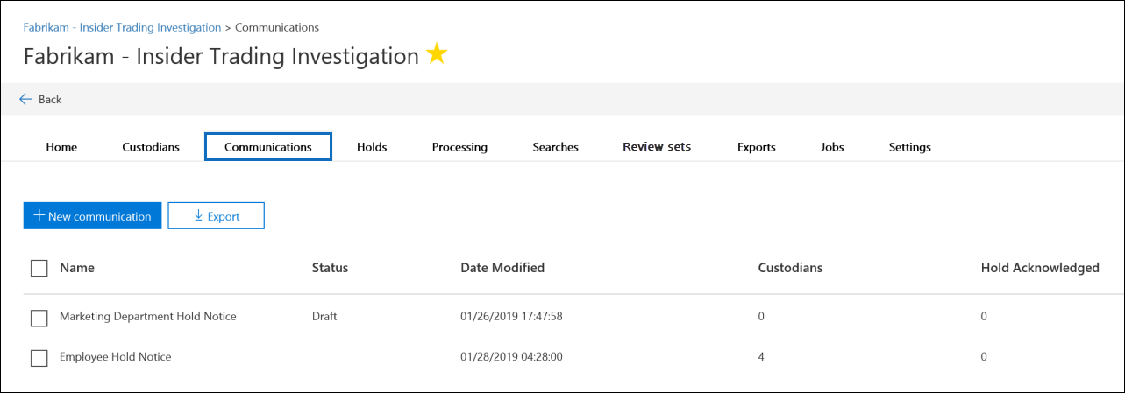
Task: Open the Home tab
Action: [x=61, y=147]
